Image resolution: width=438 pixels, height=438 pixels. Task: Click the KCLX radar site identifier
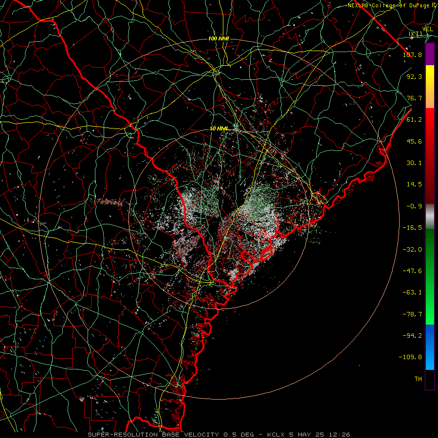coord(276,435)
